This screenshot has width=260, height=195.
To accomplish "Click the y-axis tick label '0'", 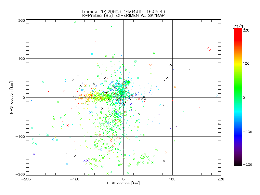I will click(24, 97).
